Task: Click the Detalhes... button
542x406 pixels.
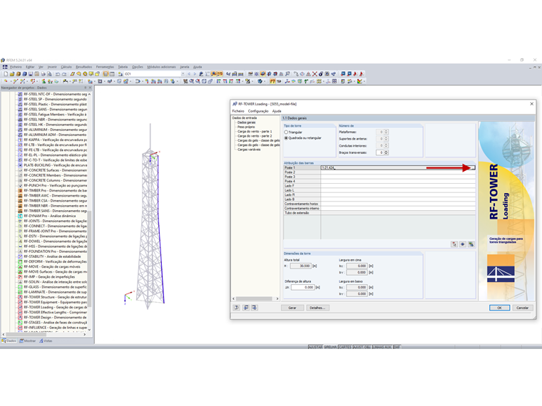Action: click(317, 308)
